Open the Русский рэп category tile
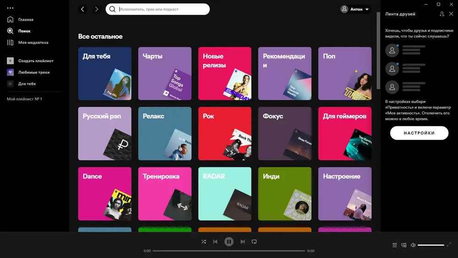This screenshot has height=258, width=458. [105, 133]
